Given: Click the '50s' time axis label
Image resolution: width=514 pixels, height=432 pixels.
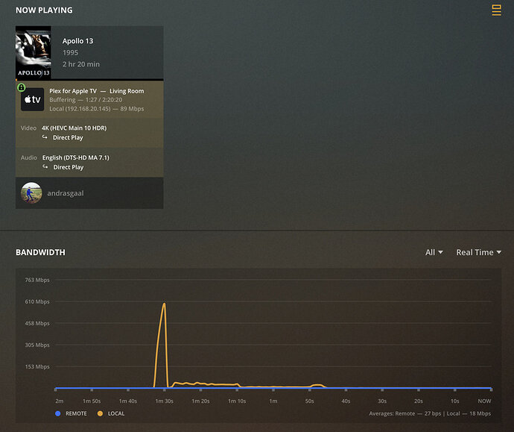Looking at the screenshot, I should click(309, 401).
